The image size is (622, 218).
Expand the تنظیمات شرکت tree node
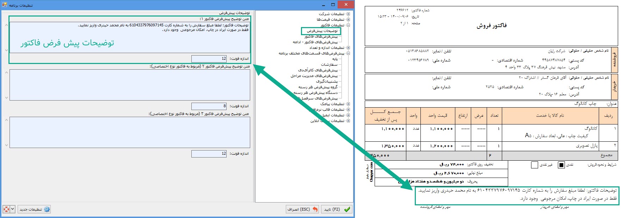tap(348, 14)
